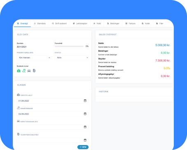Open calendar picker for car course date
This screenshot has width=187, height=150.
pos(85,127)
